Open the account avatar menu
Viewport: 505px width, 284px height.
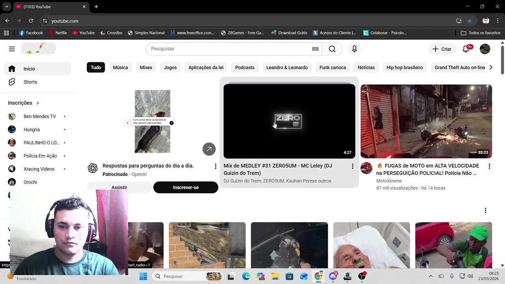[485, 49]
